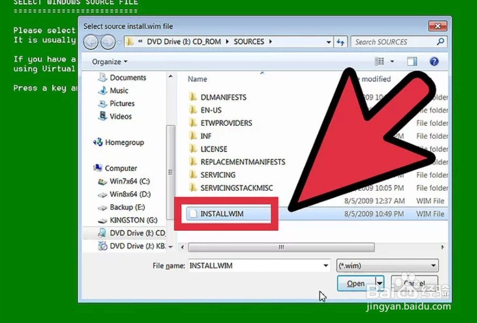Open the (*.wim) file type dropdown
Viewport: 477px width, 323px height.
click(387, 266)
